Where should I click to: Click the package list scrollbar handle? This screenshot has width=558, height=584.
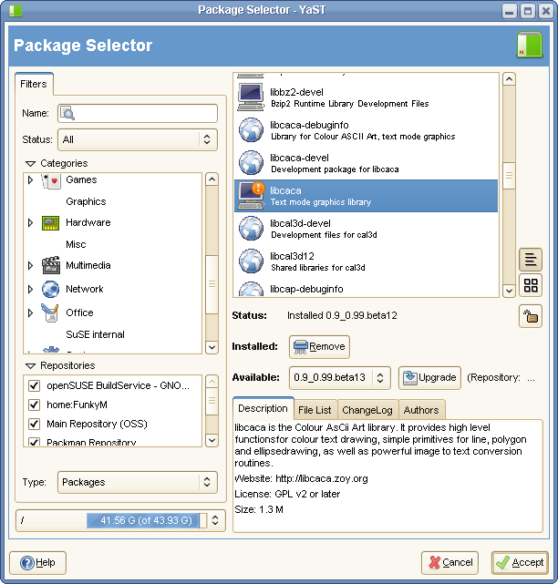coord(509,176)
